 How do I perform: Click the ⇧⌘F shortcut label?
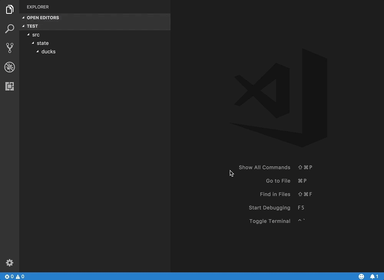305,194
